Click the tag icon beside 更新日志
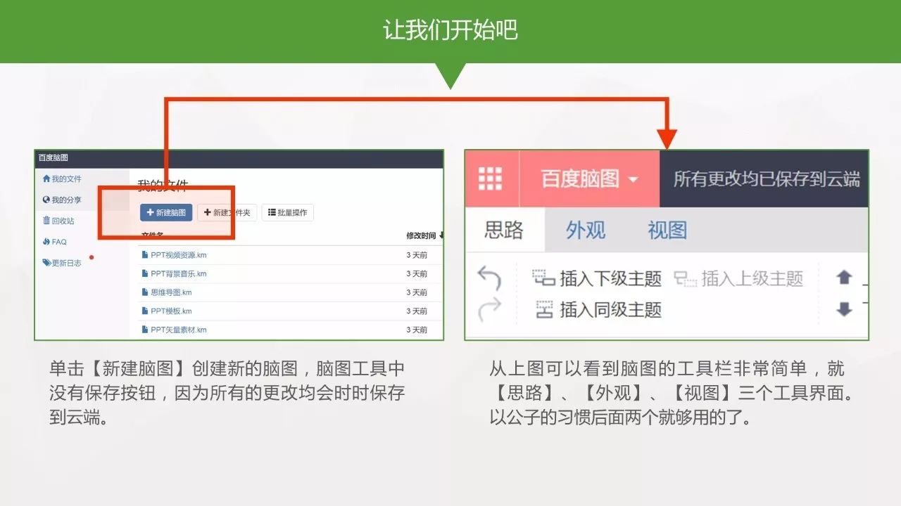The image size is (901, 506). coord(46,263)
